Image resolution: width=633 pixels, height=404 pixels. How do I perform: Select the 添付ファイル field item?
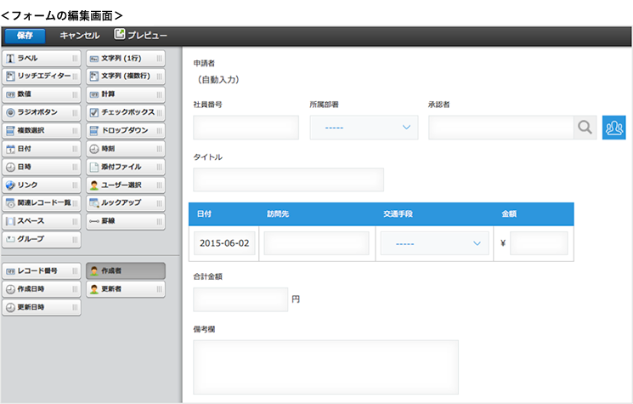pyautogui.click(x=126, y=167)
